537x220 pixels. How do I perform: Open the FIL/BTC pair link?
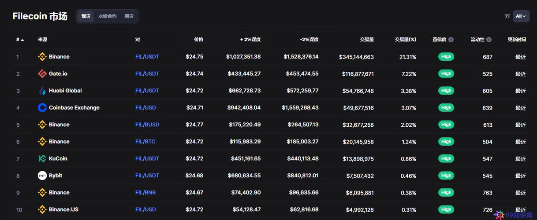pos(145,142)
